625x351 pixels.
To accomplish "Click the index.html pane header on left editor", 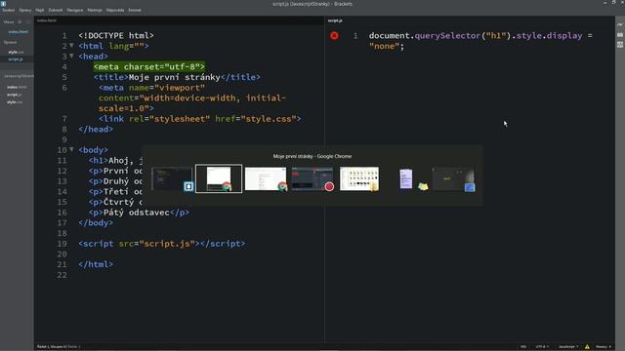I will (47, 20).
